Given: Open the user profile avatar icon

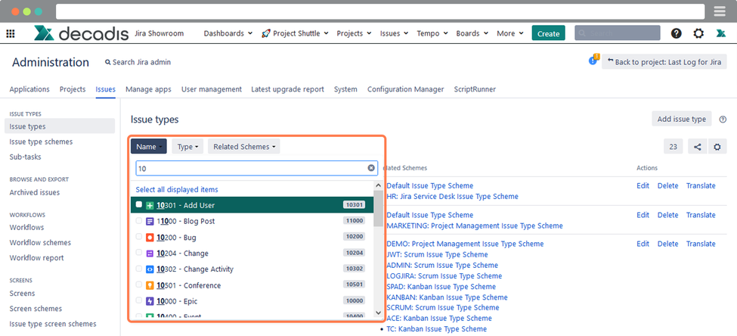Looking at the screenshot, I should click(x=720, y=33).
